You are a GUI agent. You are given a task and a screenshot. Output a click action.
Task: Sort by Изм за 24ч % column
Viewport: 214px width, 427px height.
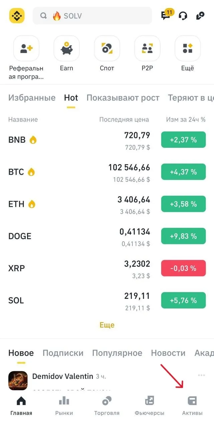click(186, 119)
